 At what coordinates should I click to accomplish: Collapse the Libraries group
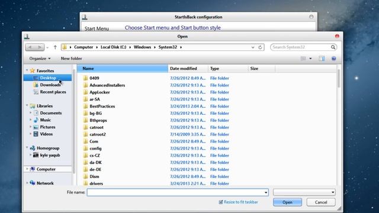[27, 105]
